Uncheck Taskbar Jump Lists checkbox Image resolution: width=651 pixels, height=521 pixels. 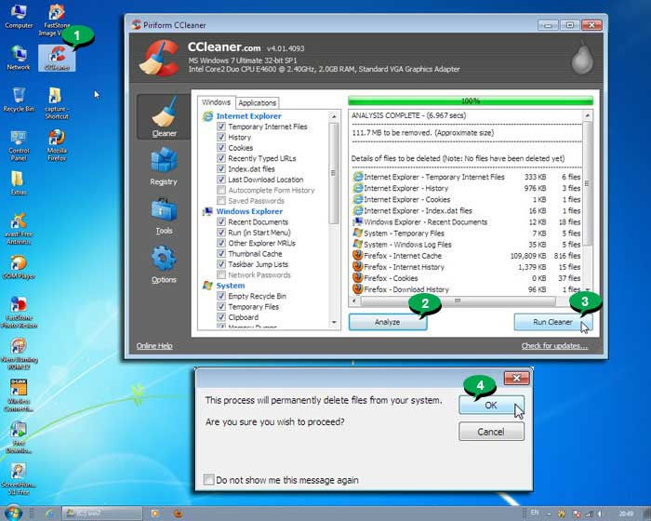[x=221, y=264]
